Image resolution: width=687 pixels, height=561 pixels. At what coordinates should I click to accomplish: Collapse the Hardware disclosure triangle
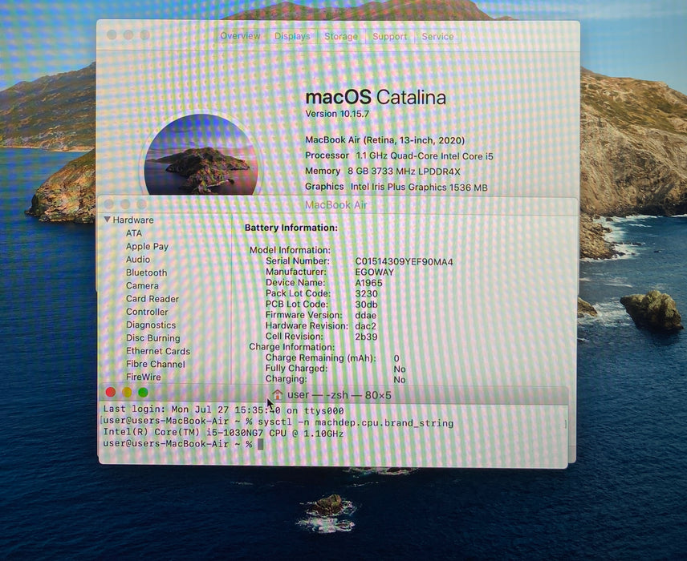pos(108,220)
